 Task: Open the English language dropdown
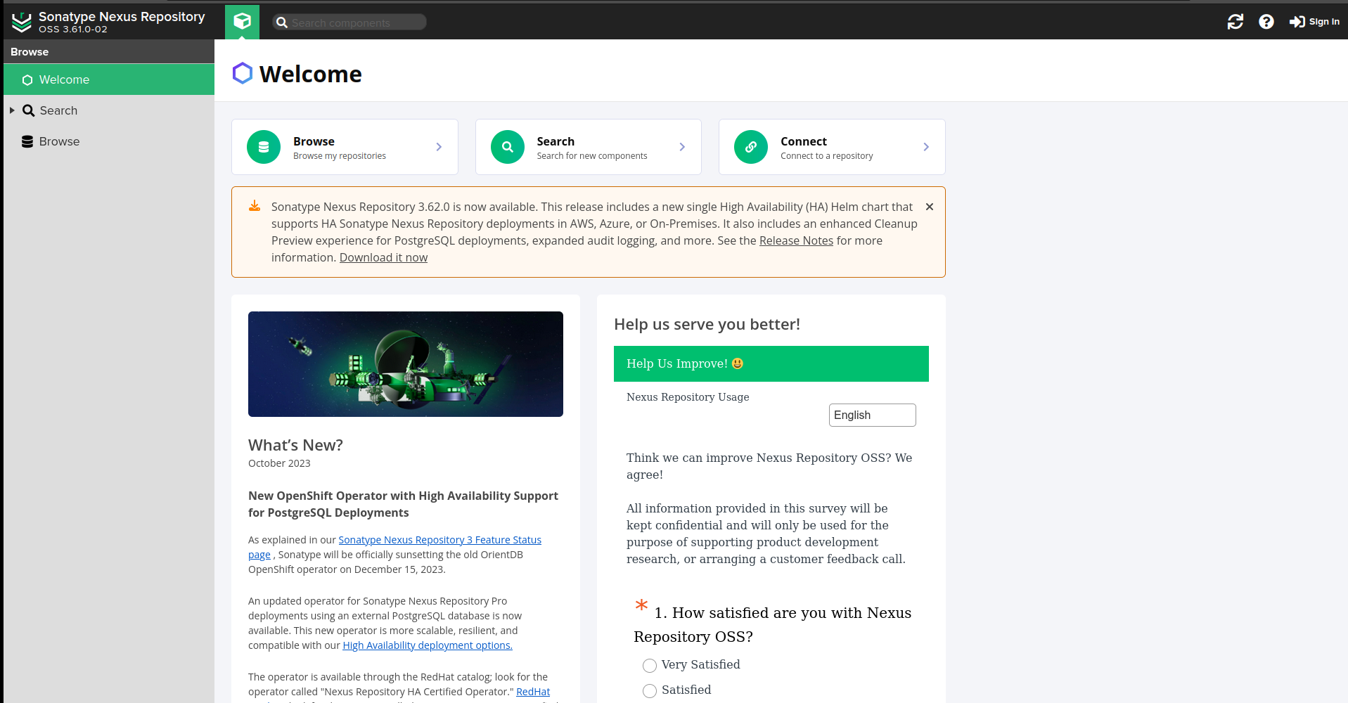[x=872, y=415]
